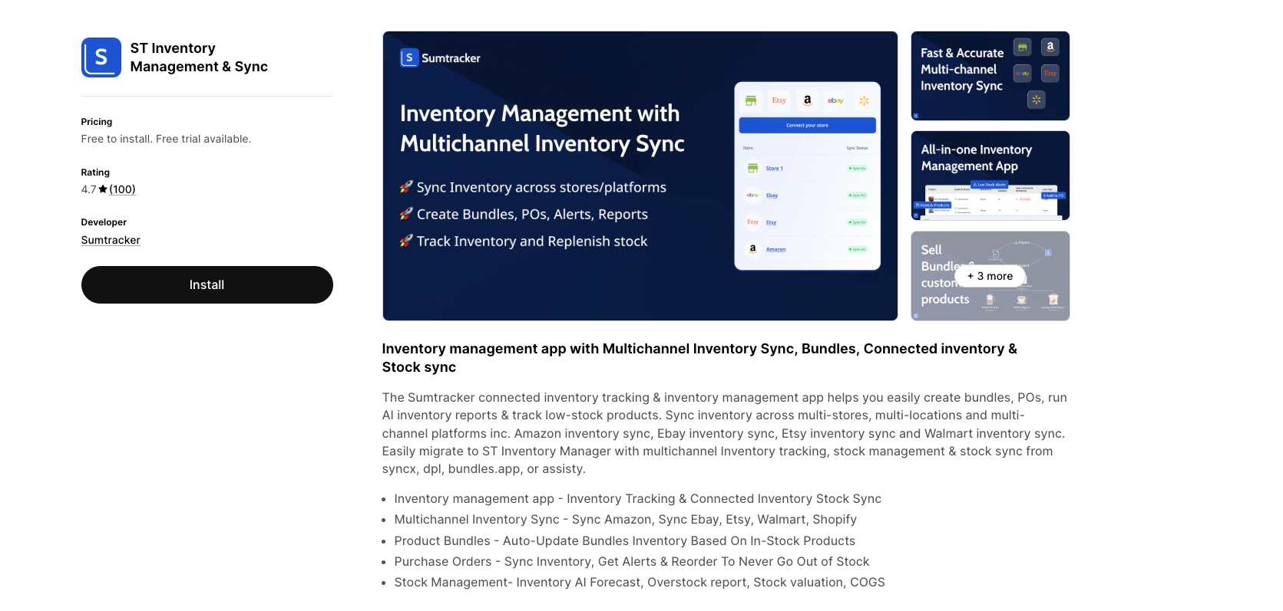Click the Sync On badge for Store 1
Viewport: 1283px width, 611px height.
pos(857,169)
